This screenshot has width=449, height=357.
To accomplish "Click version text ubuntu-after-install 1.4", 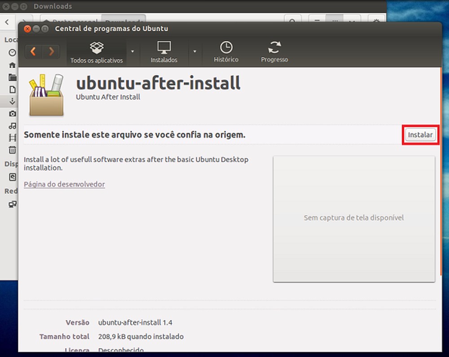I will (x=135, y=323).
